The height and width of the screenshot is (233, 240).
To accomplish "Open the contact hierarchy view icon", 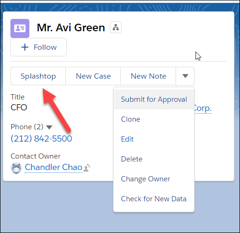I will 116,27.
